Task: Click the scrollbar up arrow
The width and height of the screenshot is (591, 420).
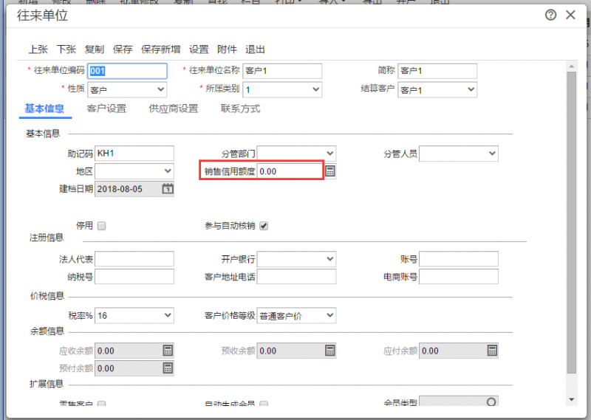Action: point(571,66)
